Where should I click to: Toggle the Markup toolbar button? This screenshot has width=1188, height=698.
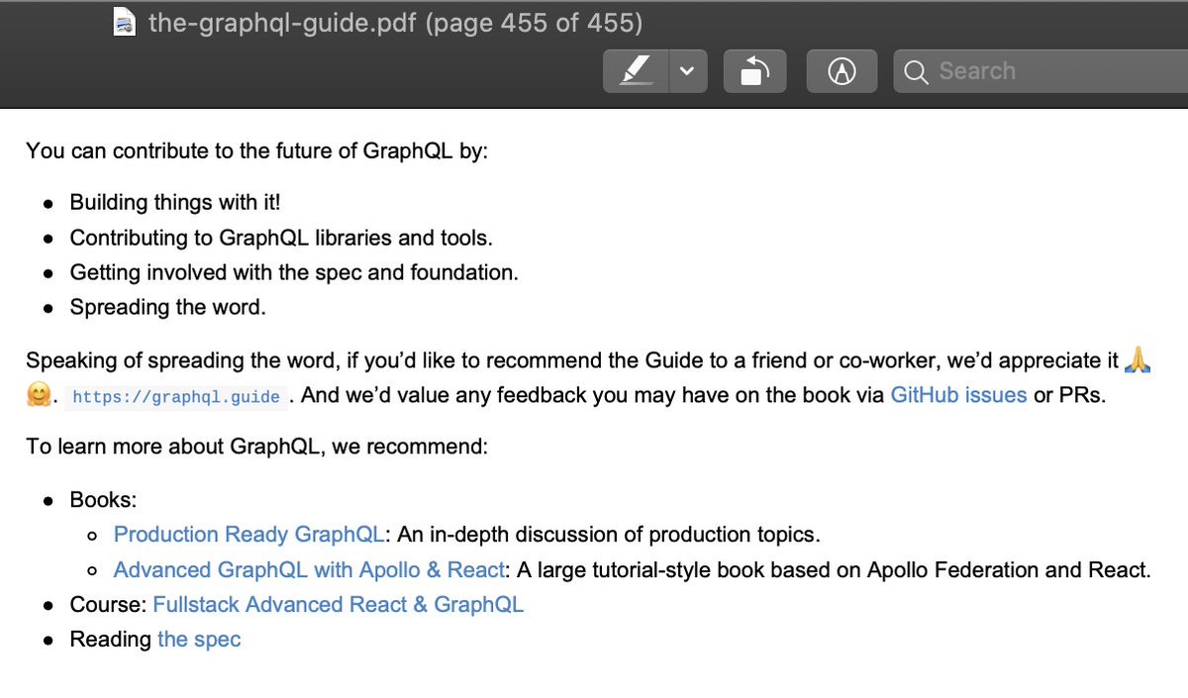point(841,71)
